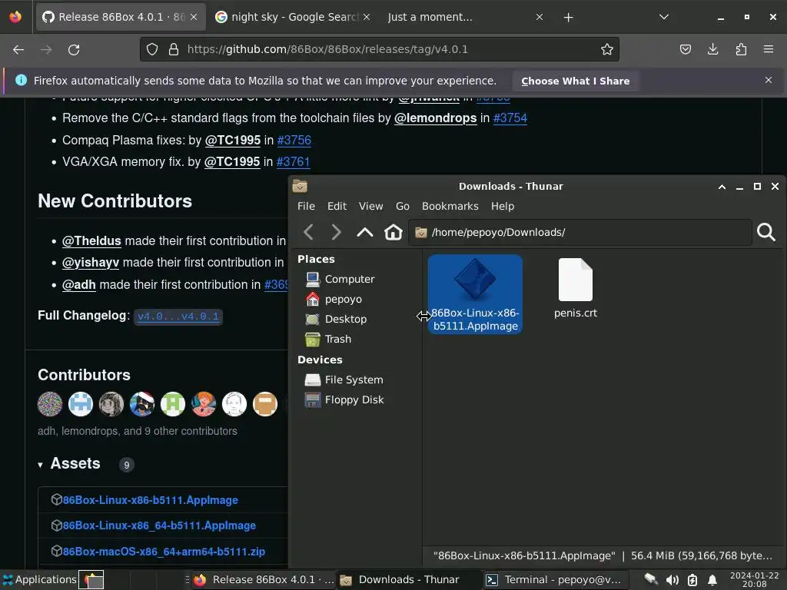787x590 pixels.
Task: Select the Release 86Box 4.0.1 tab
Action: (x=121, y=17)
